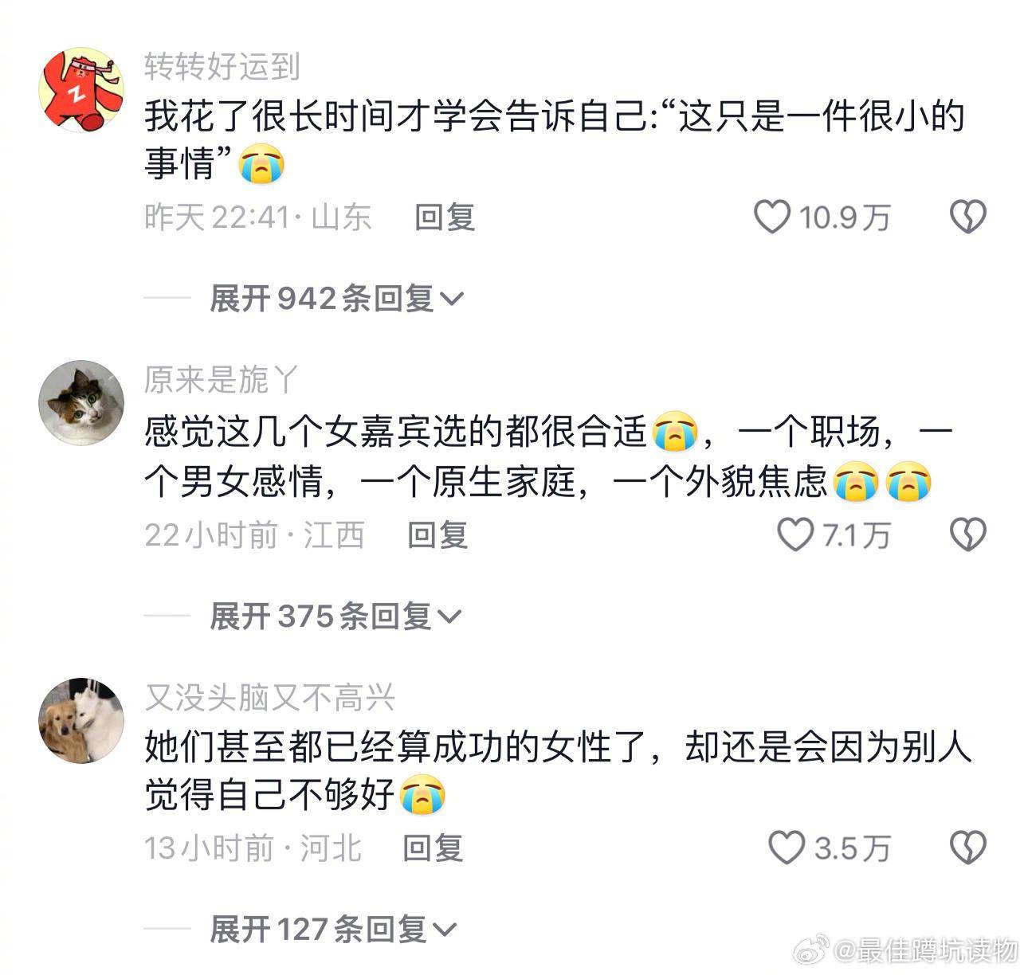
Task: Tap the 10.9万 like count
Action: 845,217
